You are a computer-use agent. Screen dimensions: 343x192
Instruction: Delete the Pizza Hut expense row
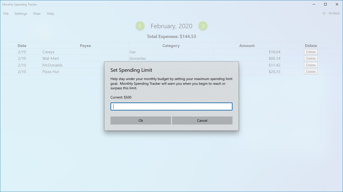pyautogui.click(x=311, y=72)
